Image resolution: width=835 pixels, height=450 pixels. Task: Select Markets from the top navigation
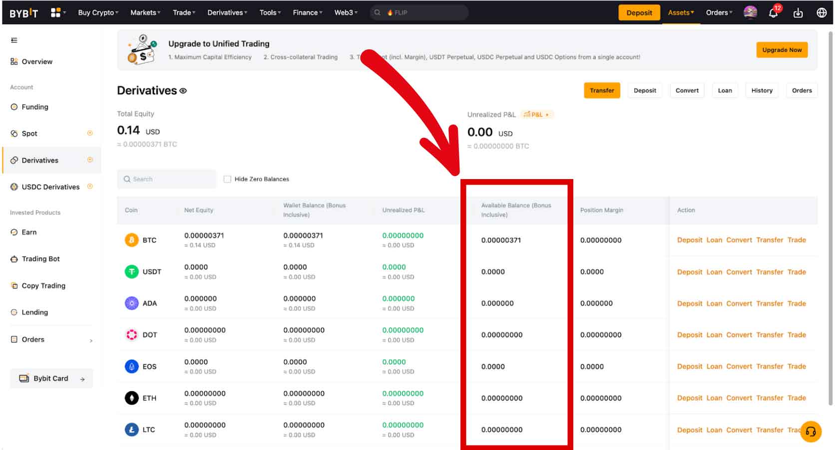[144, 12]
